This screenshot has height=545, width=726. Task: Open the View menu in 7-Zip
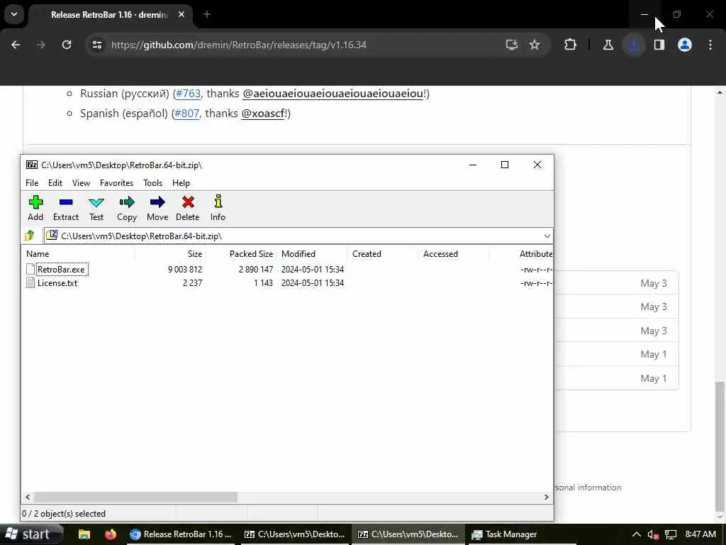pyautogui.click(x=81, y=183)
